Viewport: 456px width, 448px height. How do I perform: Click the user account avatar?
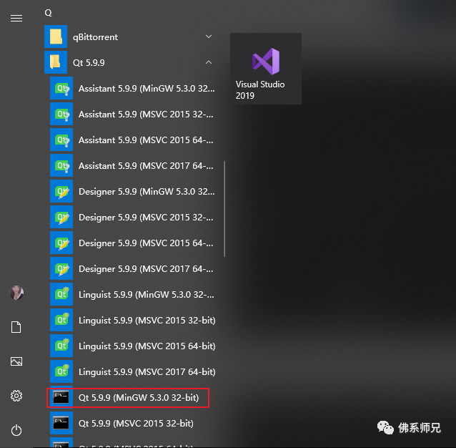click(16, 293)
